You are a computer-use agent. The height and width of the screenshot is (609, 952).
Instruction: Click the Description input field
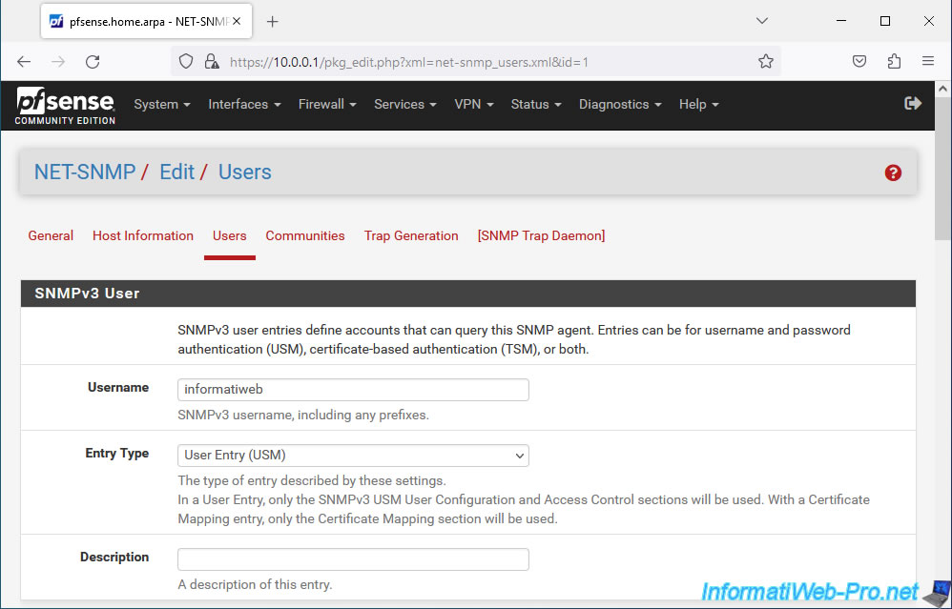353,559
